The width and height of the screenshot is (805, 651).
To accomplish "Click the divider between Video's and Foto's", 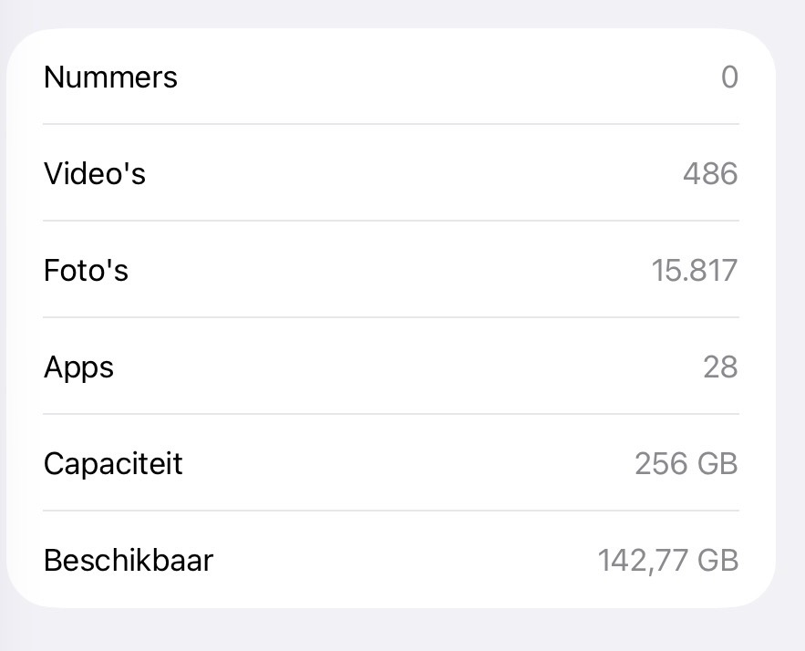I will click(x=390, y=221).
